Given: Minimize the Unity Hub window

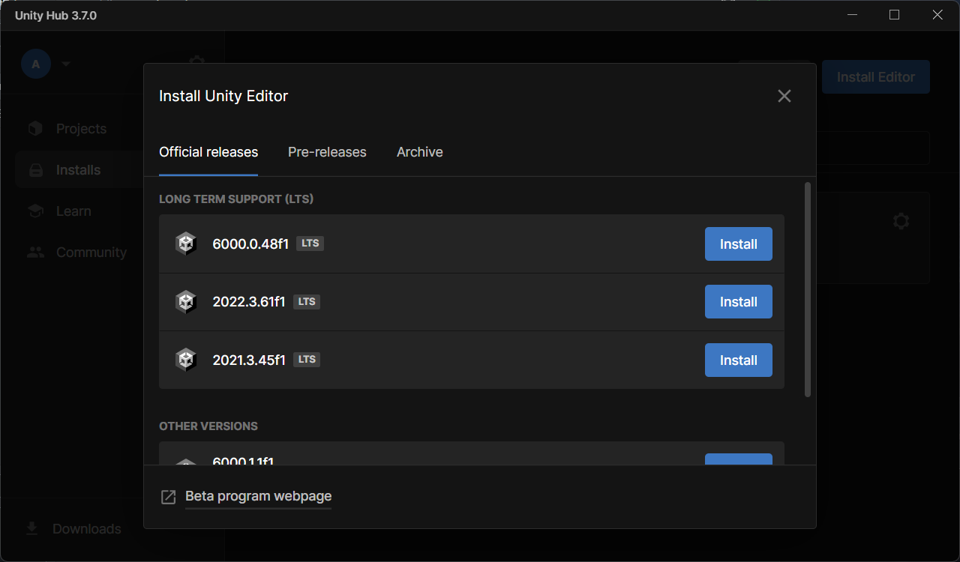Looking at the screenshot, I should tap(851, 15).
